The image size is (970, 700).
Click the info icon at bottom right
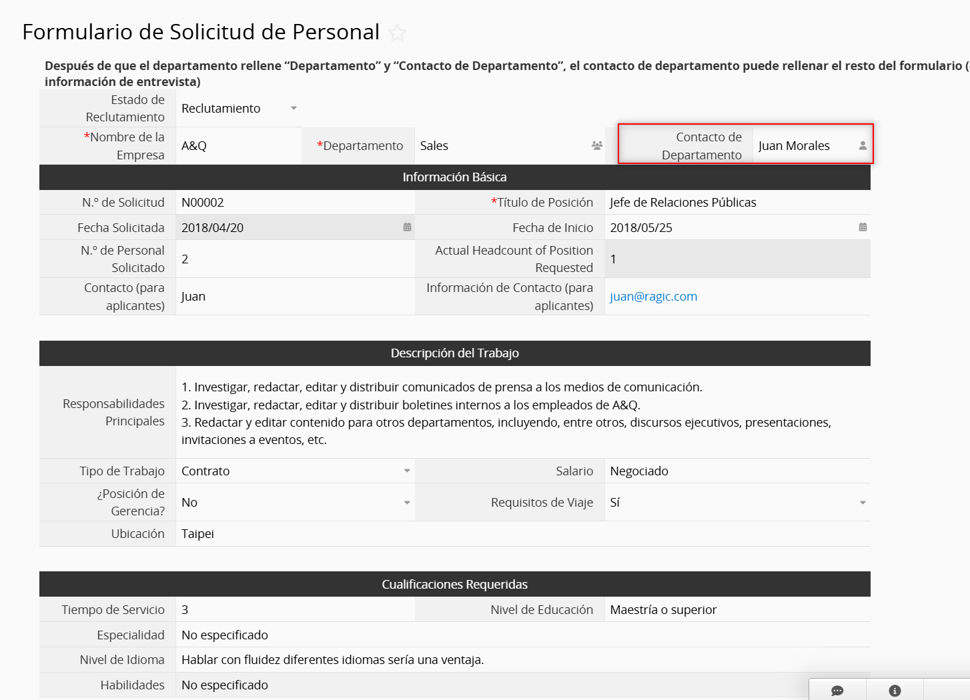(895, 691)
